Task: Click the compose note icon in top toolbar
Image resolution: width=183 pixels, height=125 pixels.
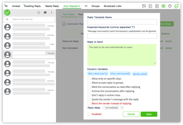Action: click(151, 6)
